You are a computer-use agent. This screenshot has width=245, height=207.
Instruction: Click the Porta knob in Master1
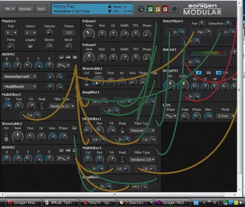(11, 46)
